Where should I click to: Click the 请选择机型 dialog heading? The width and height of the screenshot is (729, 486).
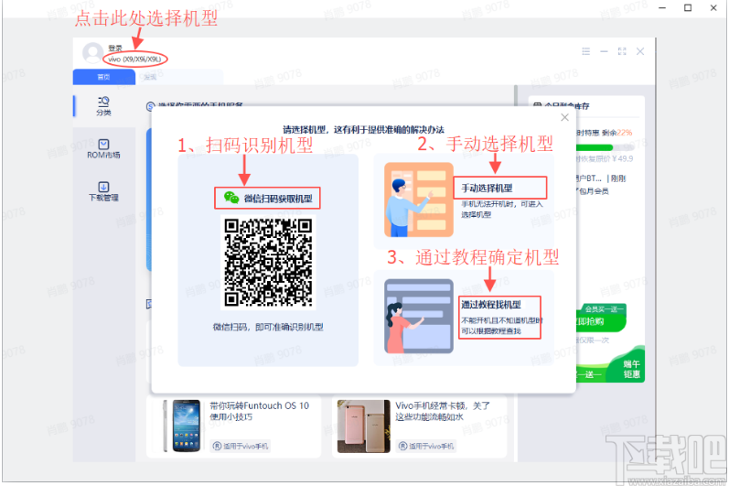pyautogui.click(x=363, y=130)
